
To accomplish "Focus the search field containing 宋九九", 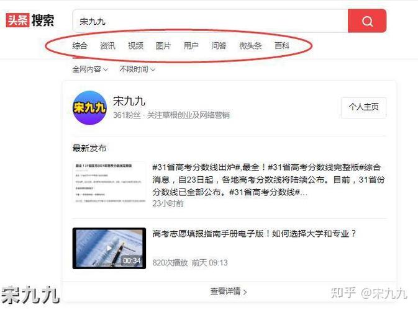I will pos(211,20).
